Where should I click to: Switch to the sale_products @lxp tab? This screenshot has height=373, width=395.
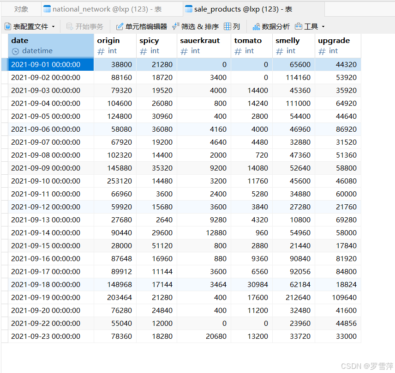[254, 9]
